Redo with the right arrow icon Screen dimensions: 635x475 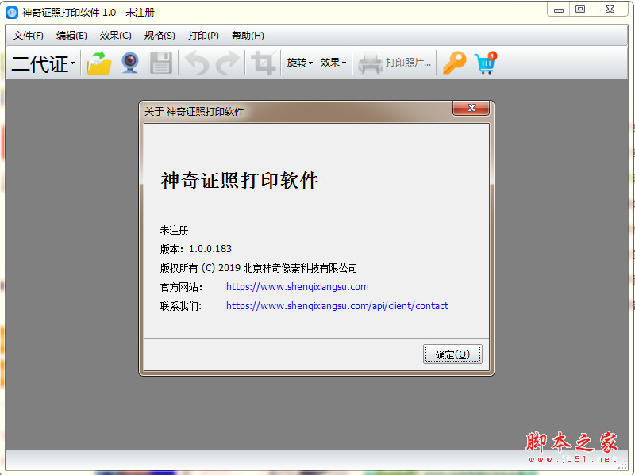click(229, 63)
